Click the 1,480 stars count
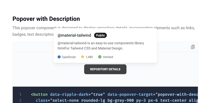Viewport: 205px width, 103px height. [x=89, y=57]
